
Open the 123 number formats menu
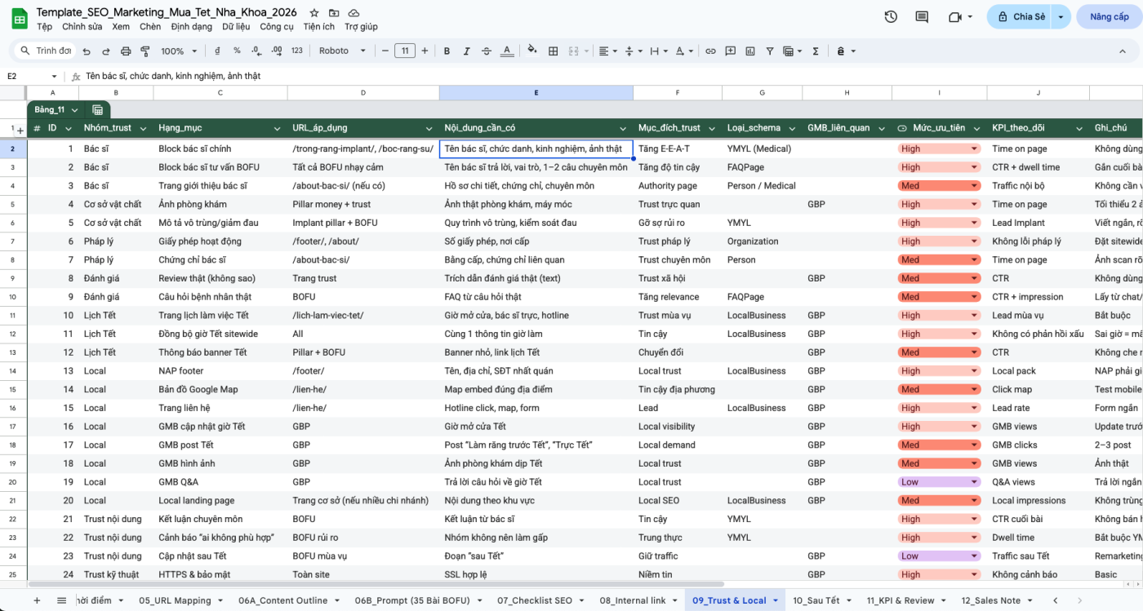(x=297, y=51)
